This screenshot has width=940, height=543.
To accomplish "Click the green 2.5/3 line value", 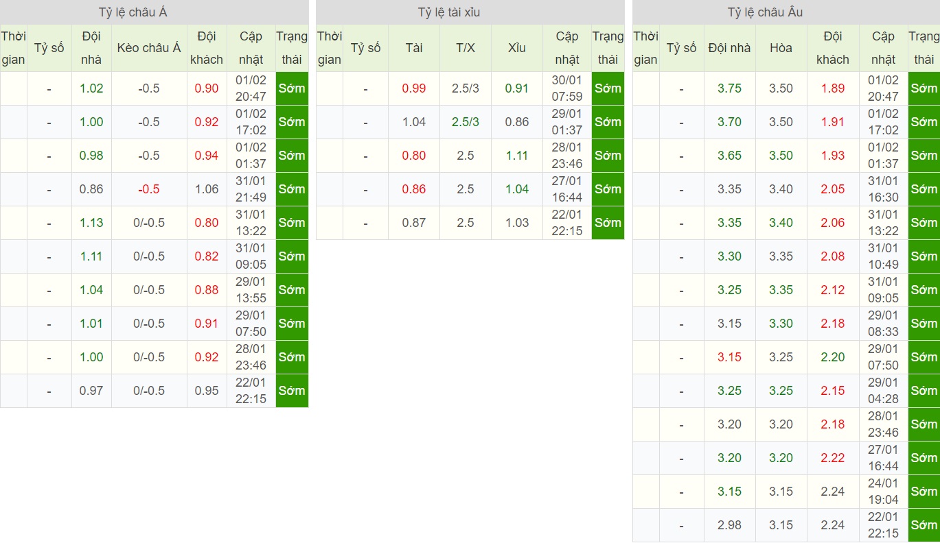I will (466, 122).
